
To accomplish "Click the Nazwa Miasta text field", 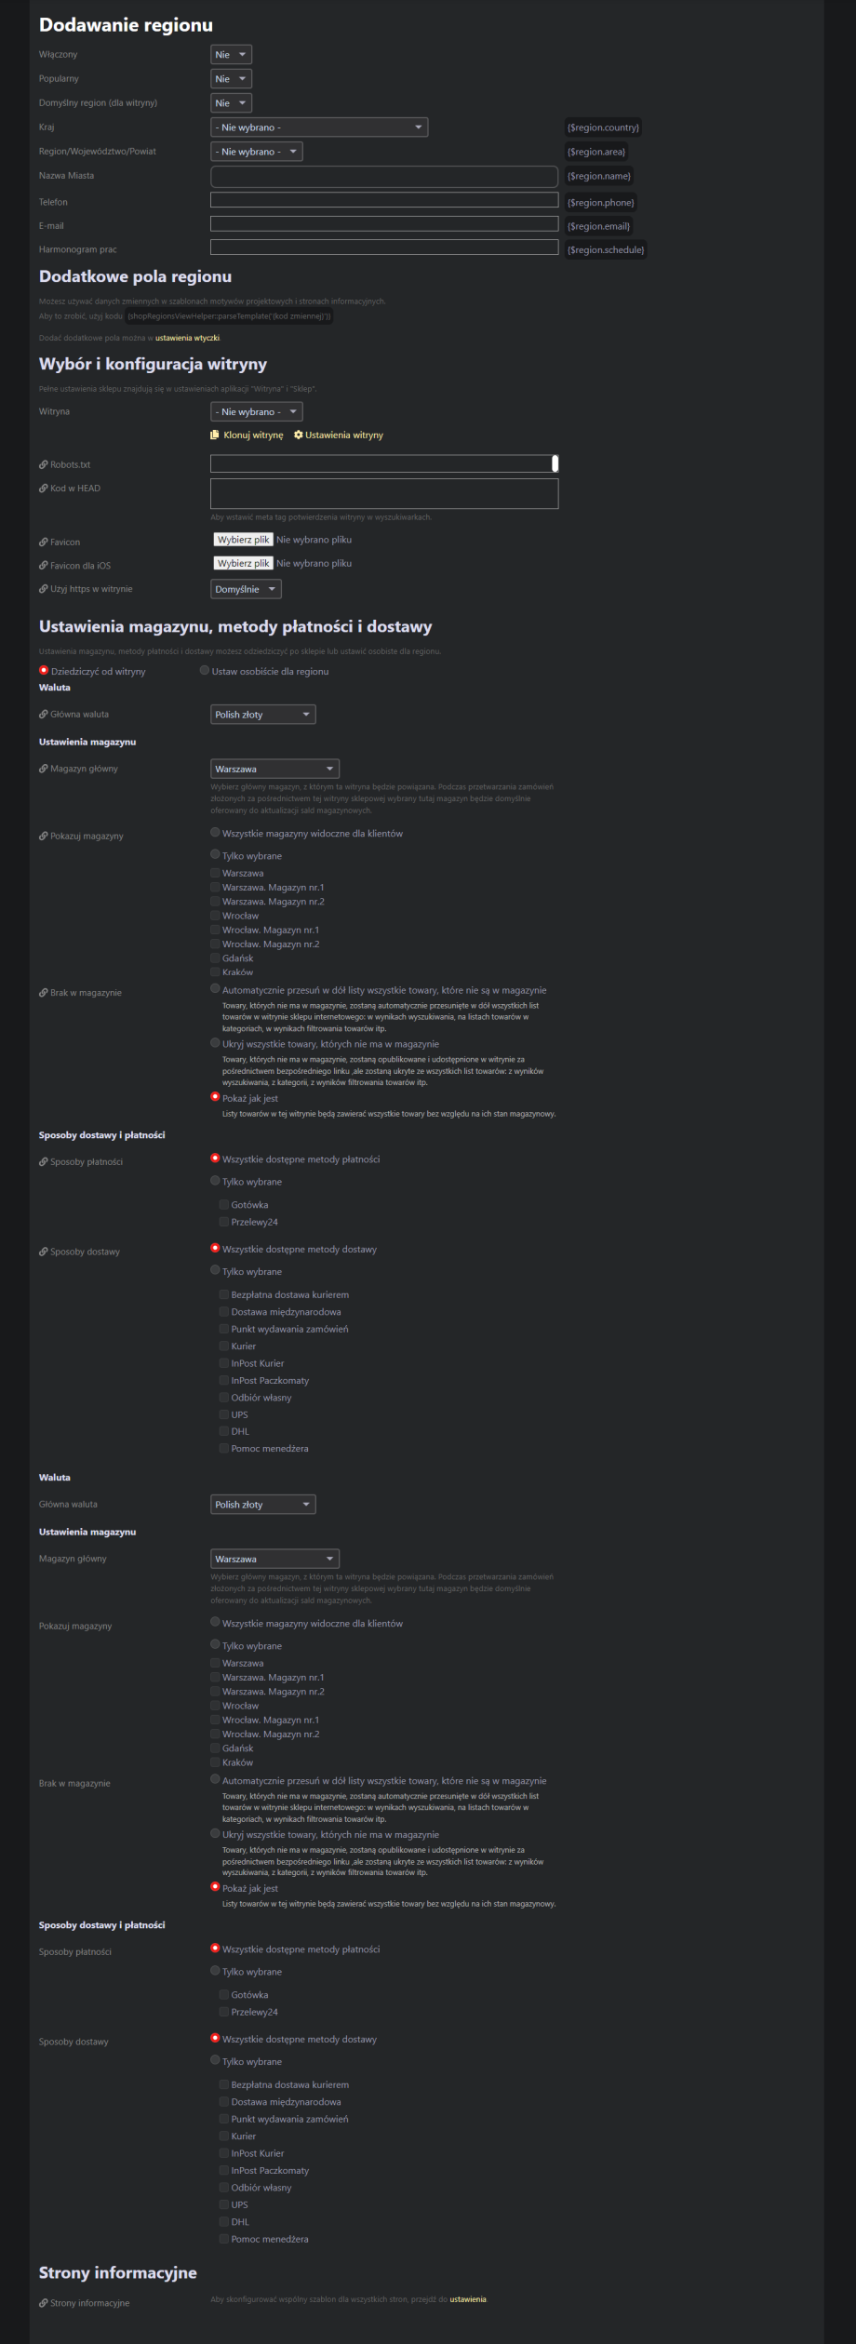I will point(384,177).
